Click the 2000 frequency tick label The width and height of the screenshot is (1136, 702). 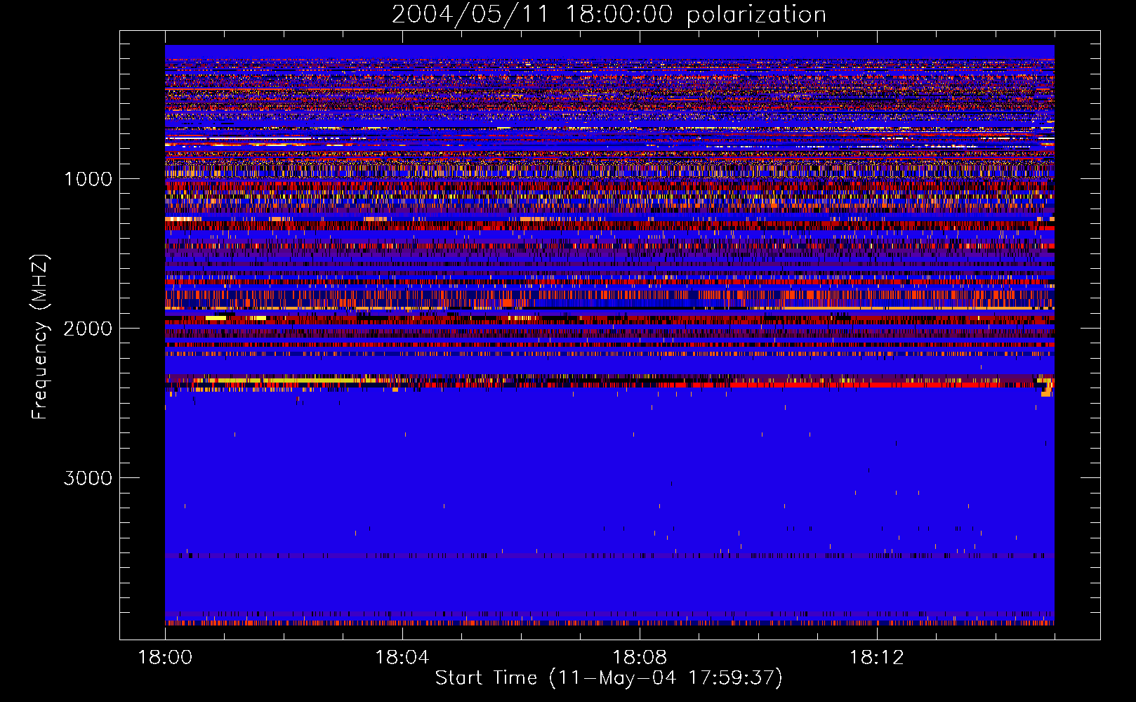click(x=88, y=329)
